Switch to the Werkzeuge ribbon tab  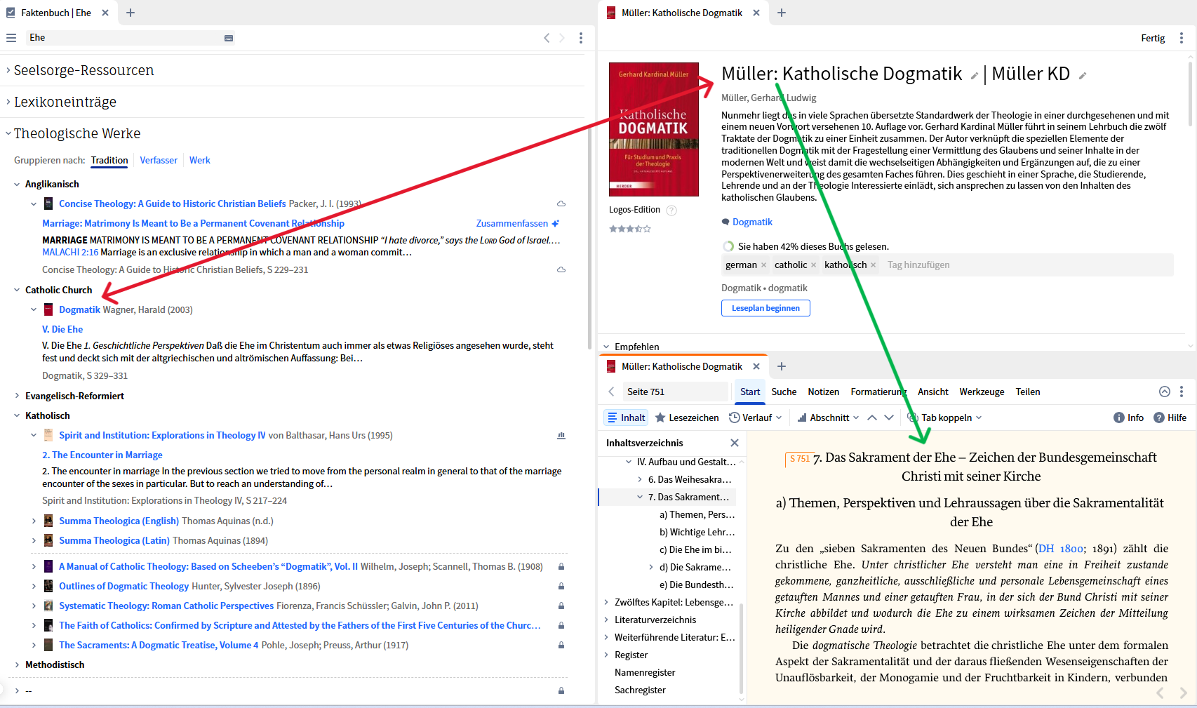pos(982,392)
